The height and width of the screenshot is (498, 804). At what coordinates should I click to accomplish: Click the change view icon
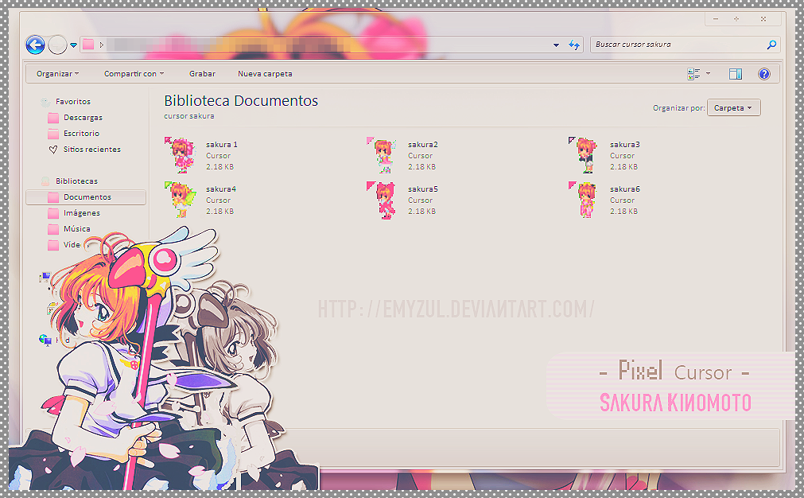693,74
